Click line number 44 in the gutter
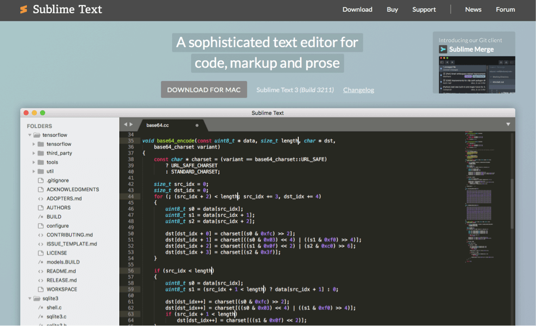 [x=130, y=197]
